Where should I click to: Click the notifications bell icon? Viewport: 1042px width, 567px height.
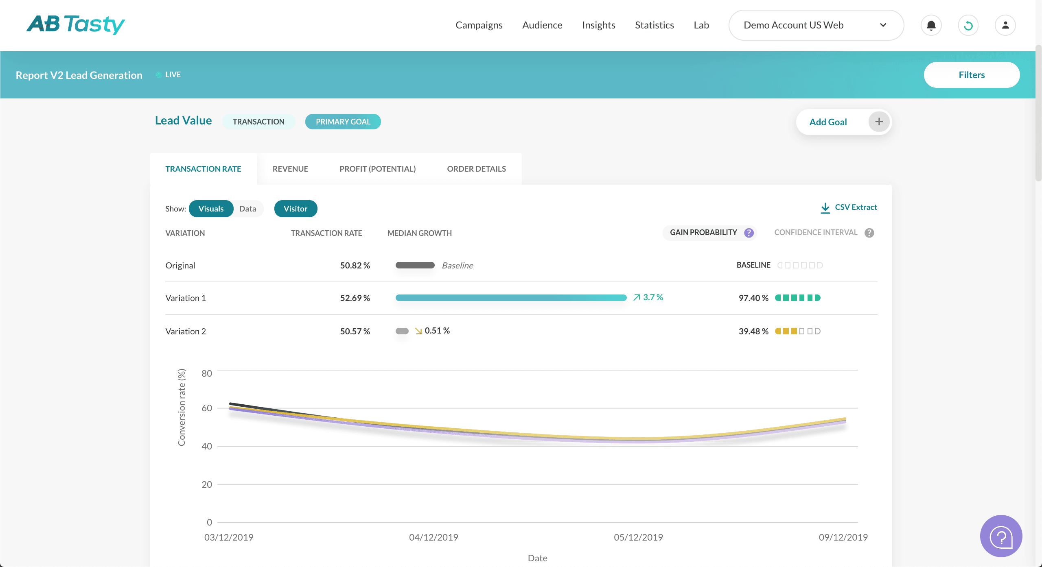[x=931, y=25]
